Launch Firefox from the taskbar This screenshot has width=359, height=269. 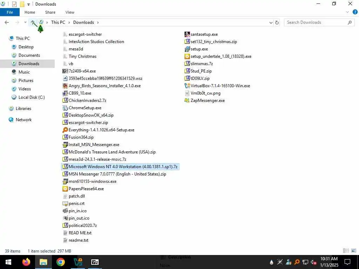pos(26,262)
